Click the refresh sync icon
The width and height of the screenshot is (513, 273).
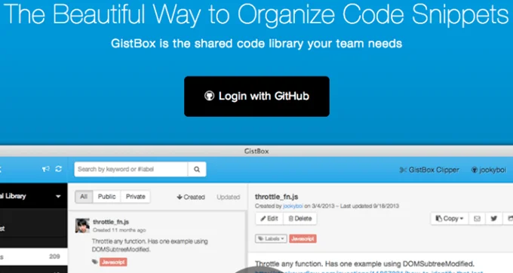[x=59, y=169]
